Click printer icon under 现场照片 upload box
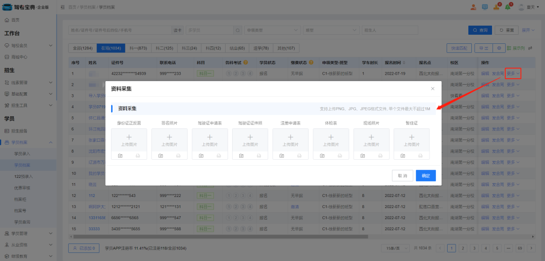Screen dimensions: 545x261 pos(380,156)
